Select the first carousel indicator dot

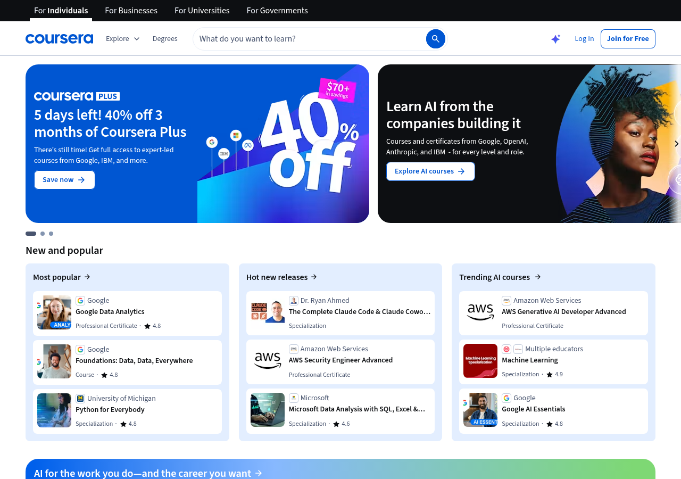[x=31, y=234]
